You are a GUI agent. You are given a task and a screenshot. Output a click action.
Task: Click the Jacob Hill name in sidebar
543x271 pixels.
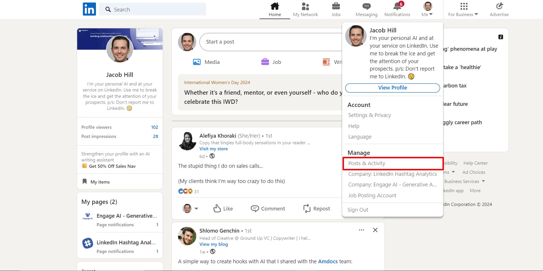(120, 75)
